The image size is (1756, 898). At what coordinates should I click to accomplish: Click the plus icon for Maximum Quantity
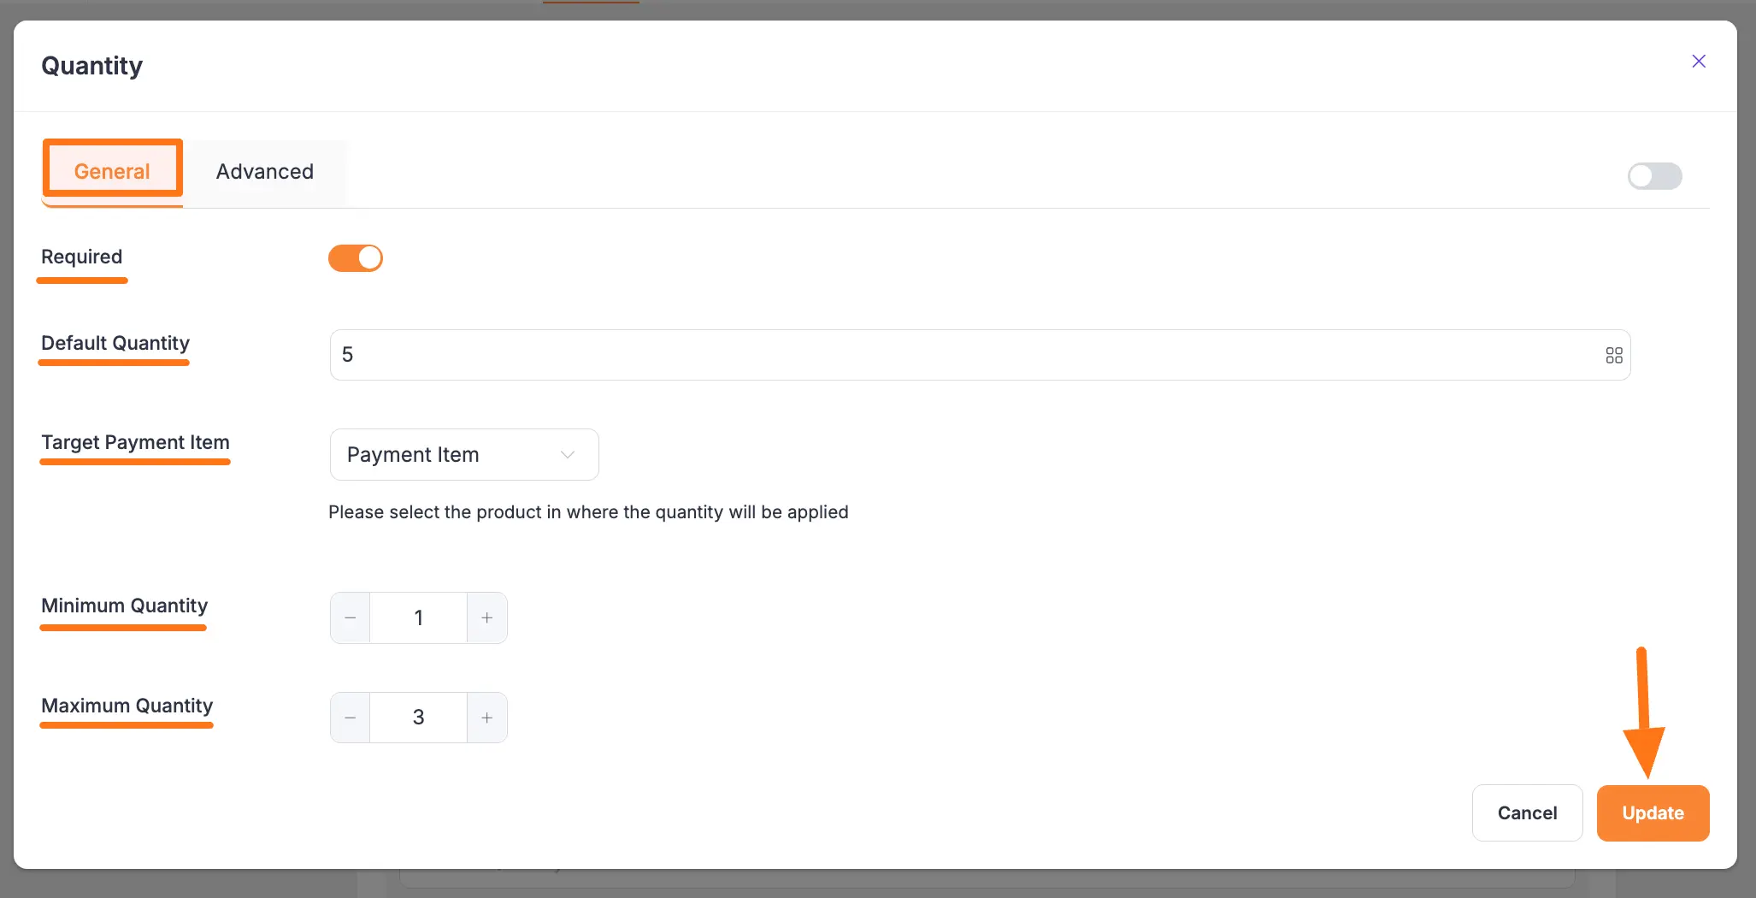[486, 718]
